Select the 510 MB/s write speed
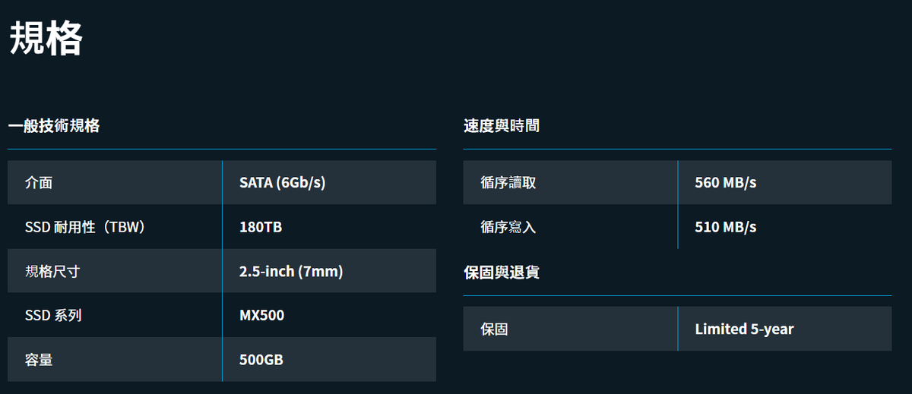This screenshot has width=912, height=394. tap(725, 227)
